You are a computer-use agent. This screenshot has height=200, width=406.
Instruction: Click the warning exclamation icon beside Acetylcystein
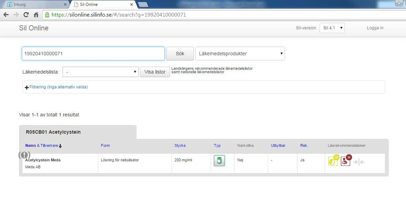[x=24, y=155]
